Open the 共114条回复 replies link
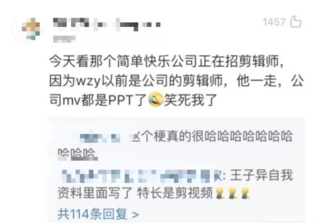The width and height of the screenshot is (317, 223). [92, 214]
